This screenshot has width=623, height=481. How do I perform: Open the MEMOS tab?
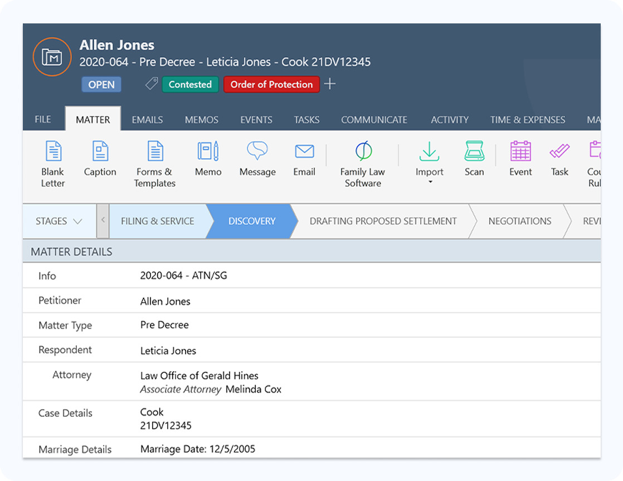(201, 120)
